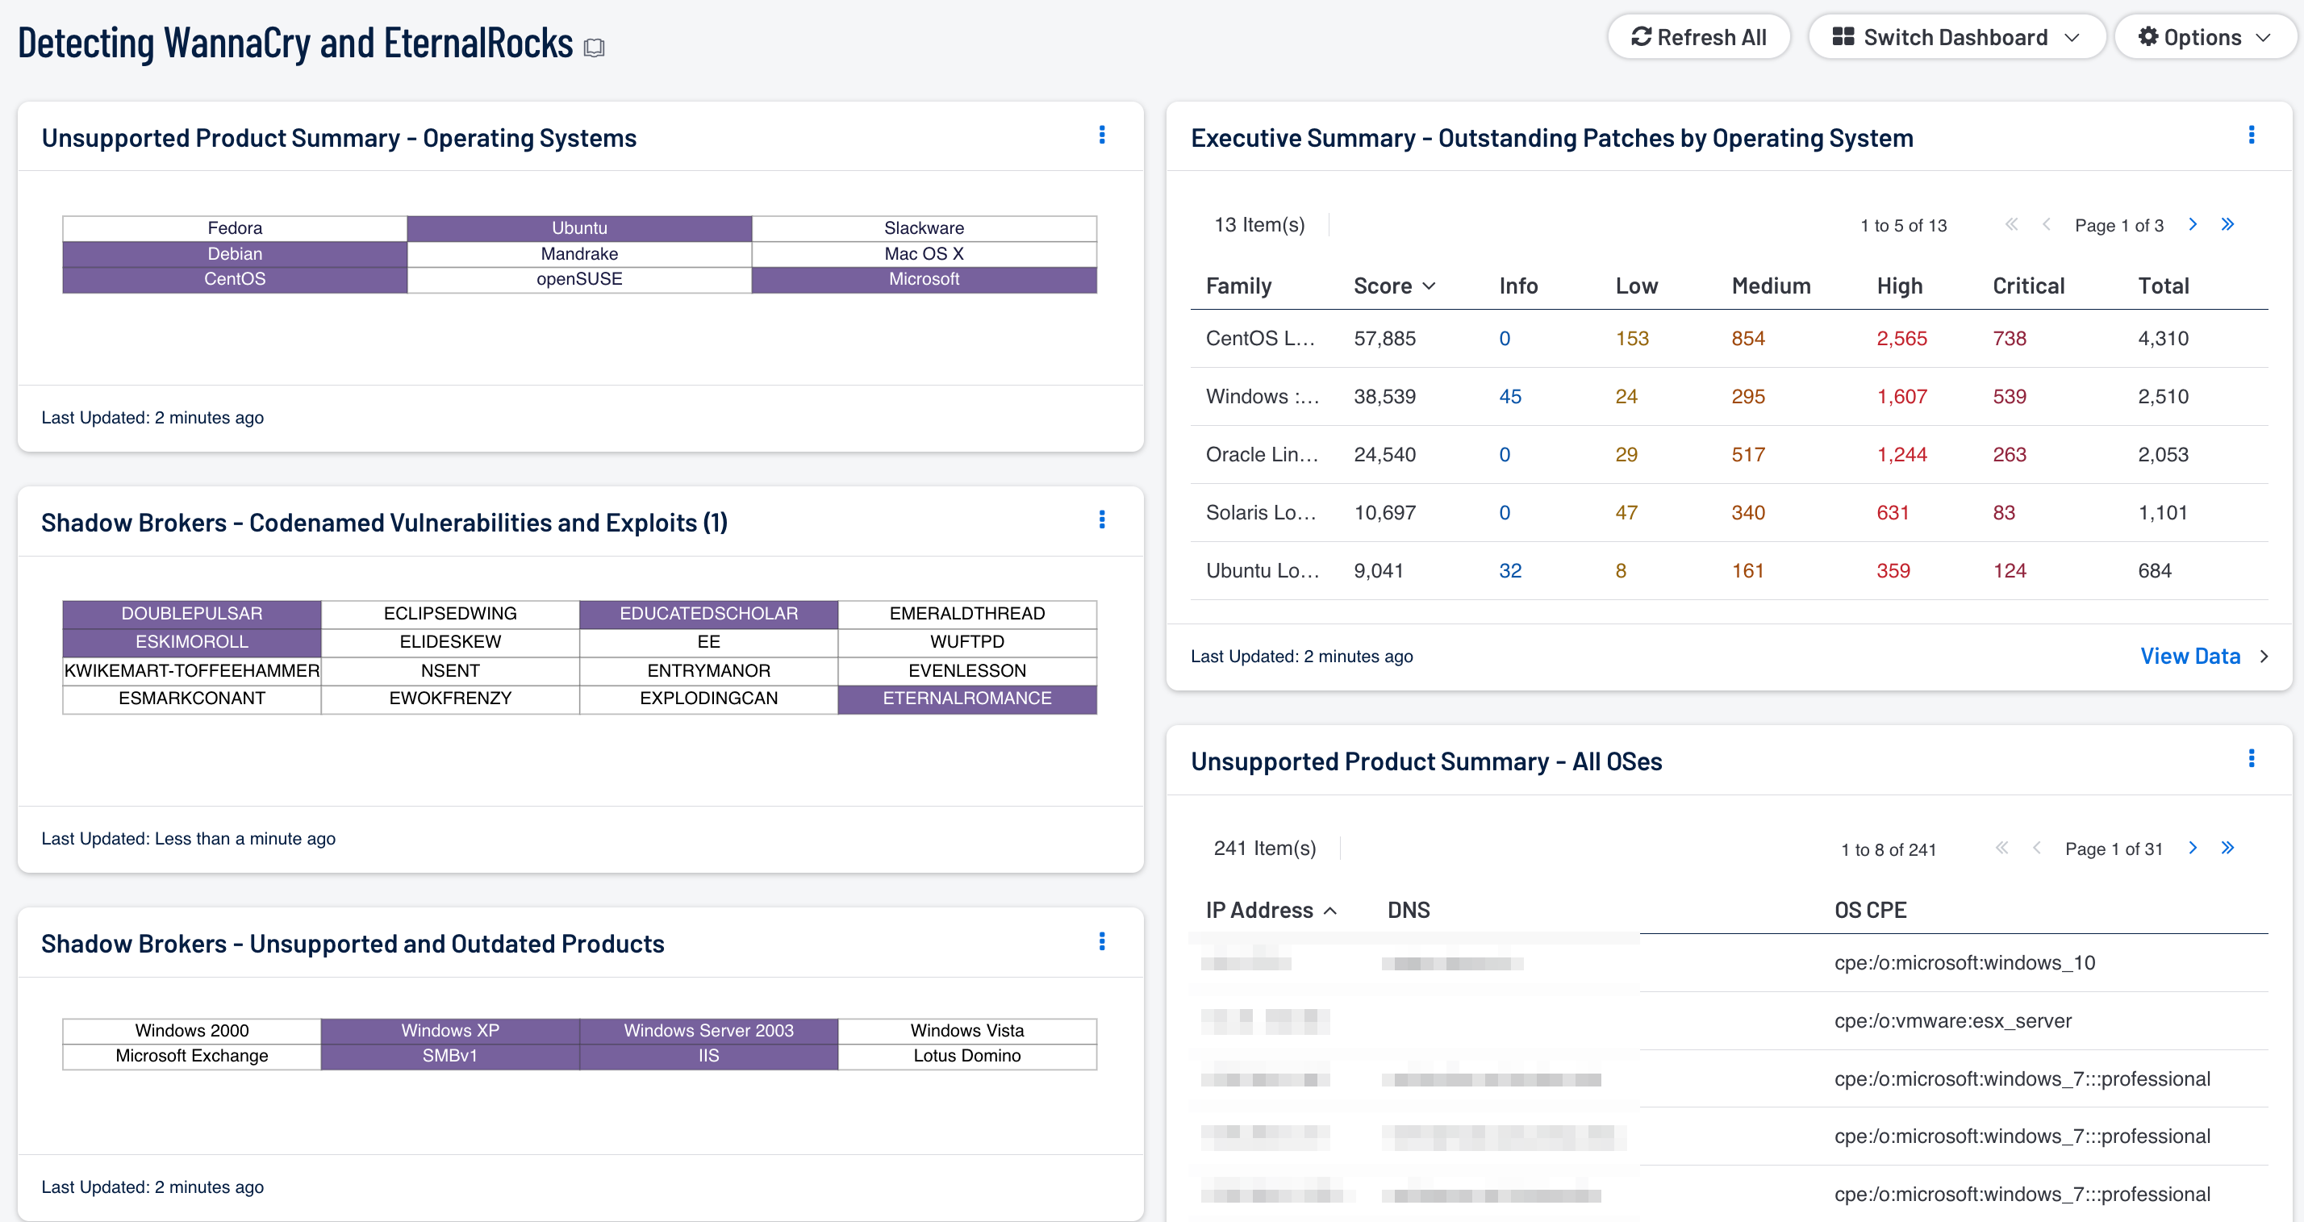2304x1222 pixels.
Task: Select the Debian matrix cell
Action: click(x=234, y=254)
